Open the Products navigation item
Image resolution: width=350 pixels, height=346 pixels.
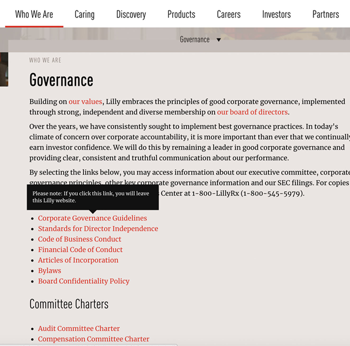pos(181,14)
